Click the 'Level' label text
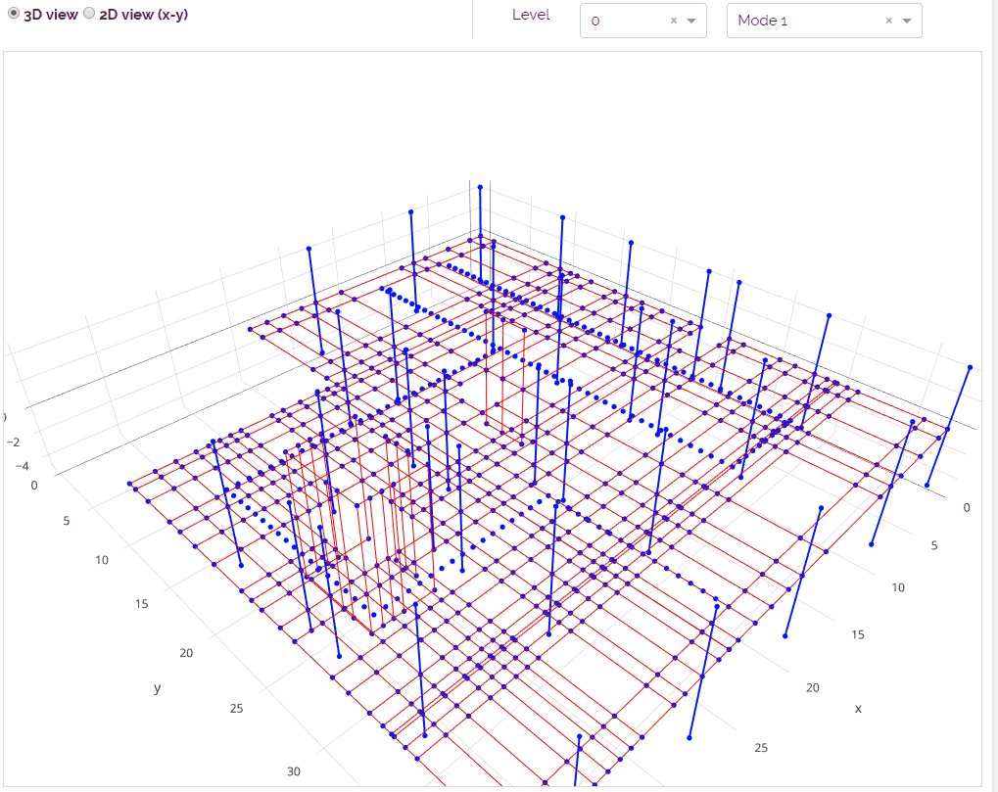Screen dimensions: 998x792 point(531,15)
